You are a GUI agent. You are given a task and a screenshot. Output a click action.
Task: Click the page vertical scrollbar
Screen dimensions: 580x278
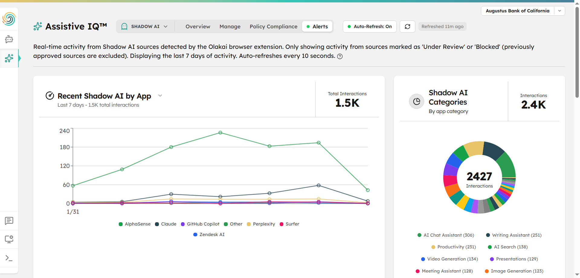point(577,52)
